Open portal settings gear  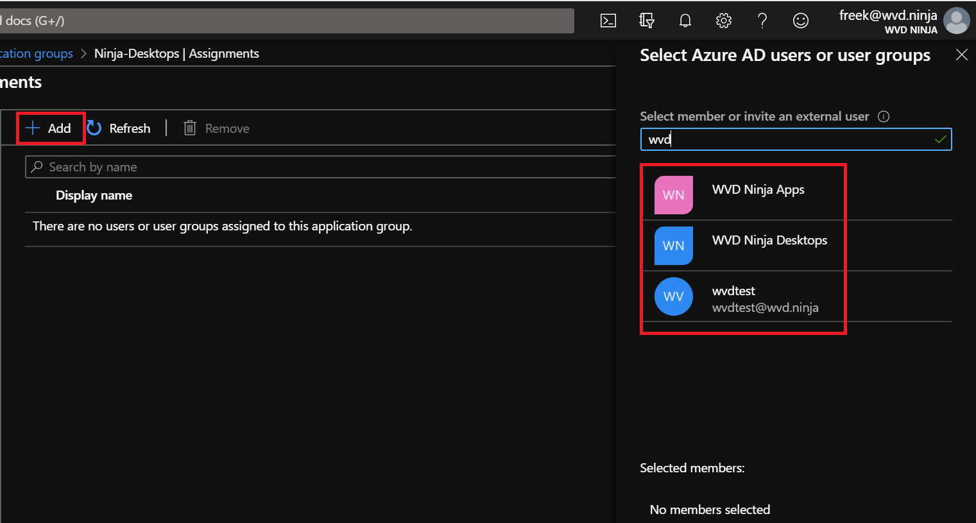(724, 21)
